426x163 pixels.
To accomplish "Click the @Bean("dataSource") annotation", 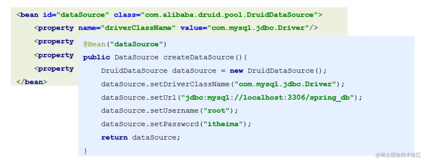I will [x=125, y=44].
